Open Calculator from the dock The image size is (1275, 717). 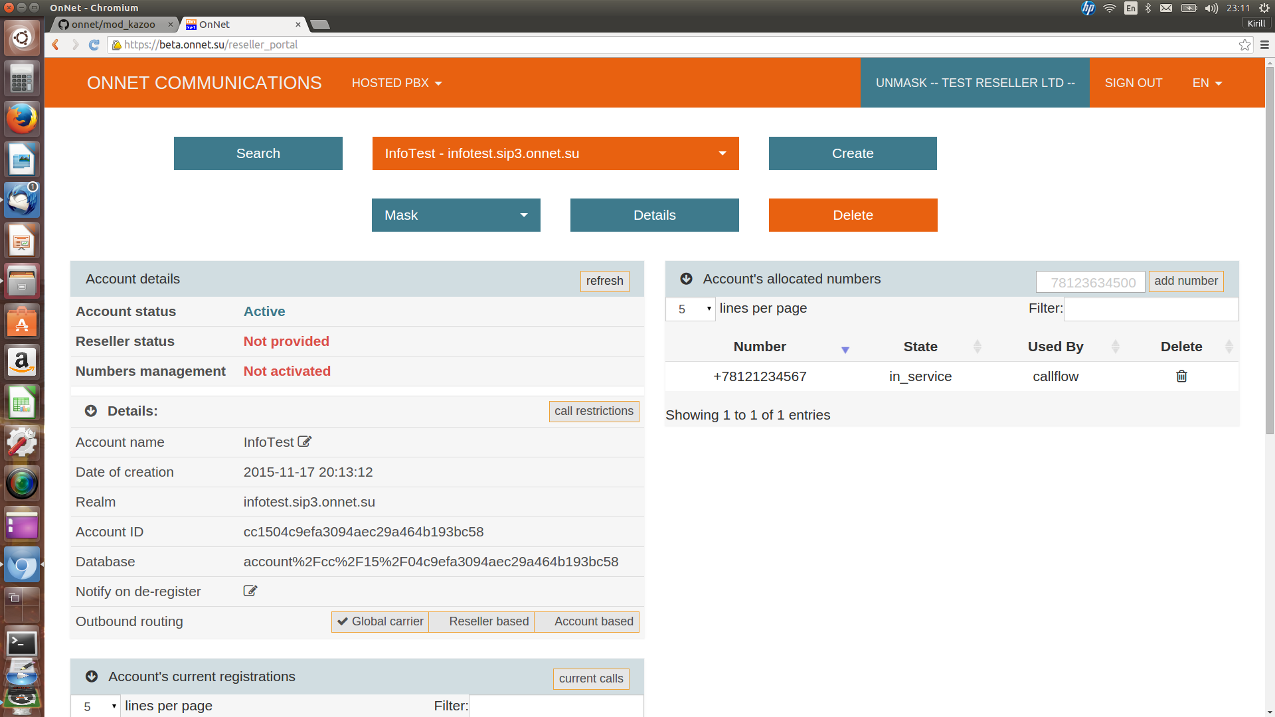[x=22, y=78]
